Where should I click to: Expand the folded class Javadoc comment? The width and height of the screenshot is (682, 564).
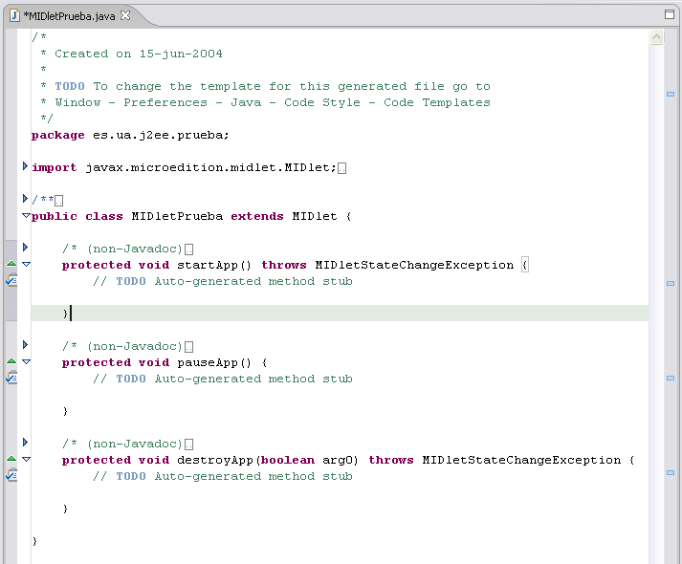[25, 199]
